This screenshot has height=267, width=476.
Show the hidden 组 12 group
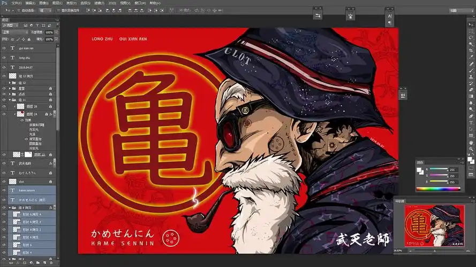click(4, 83)
